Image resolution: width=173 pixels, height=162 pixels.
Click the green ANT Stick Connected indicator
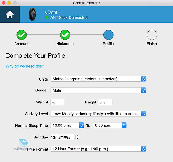[47, 18]
